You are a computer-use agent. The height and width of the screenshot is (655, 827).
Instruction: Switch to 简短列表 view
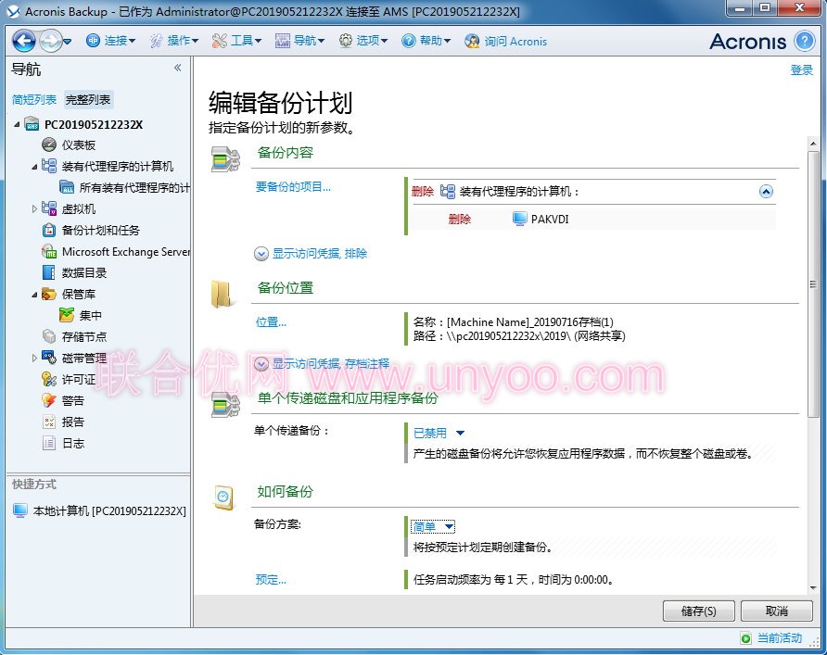tap(34, 100)
